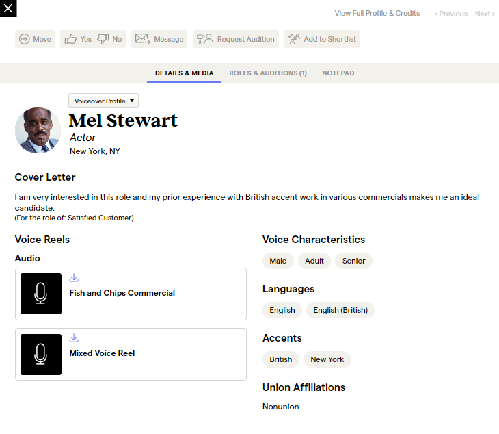
Task: Open the Notepad tab
Action: pos(338,73)
